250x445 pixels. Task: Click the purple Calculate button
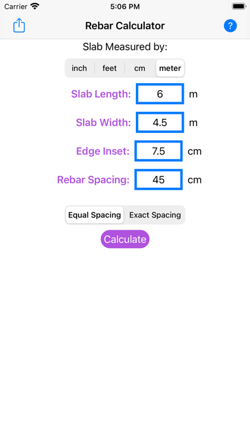coord(125,239)
